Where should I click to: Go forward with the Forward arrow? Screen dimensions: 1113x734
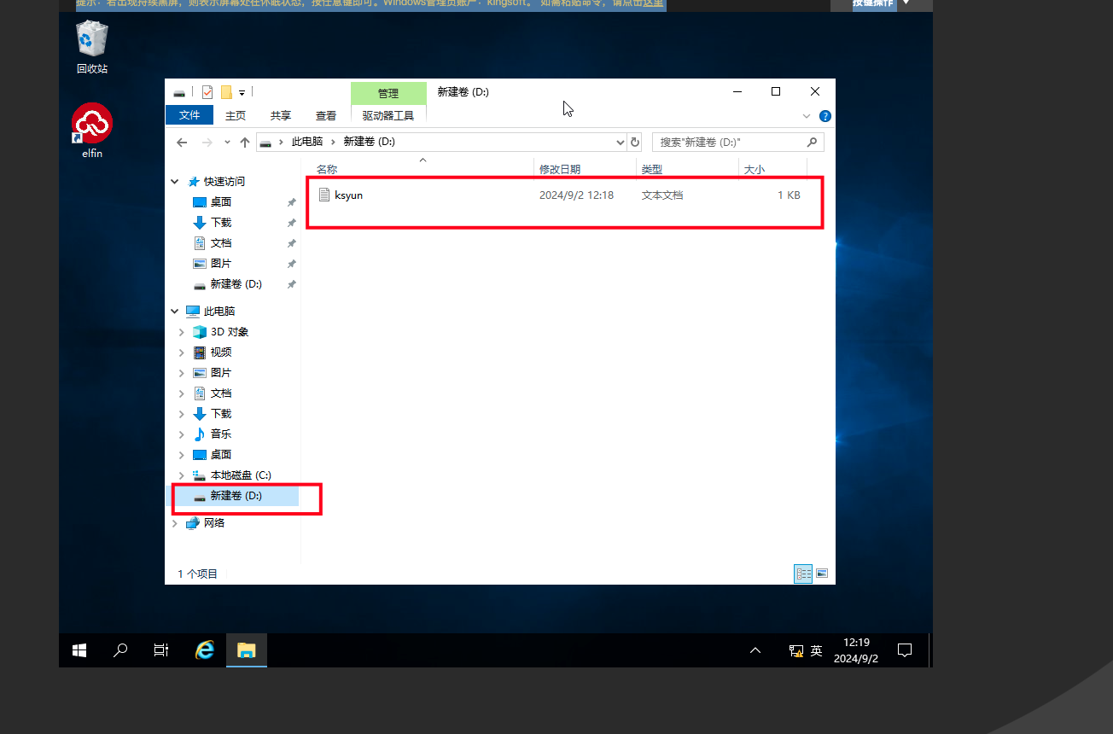207,142
